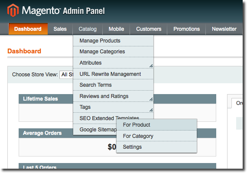Choose Search Terms menu entry
The image size is (247, 173).
point(113,85)
